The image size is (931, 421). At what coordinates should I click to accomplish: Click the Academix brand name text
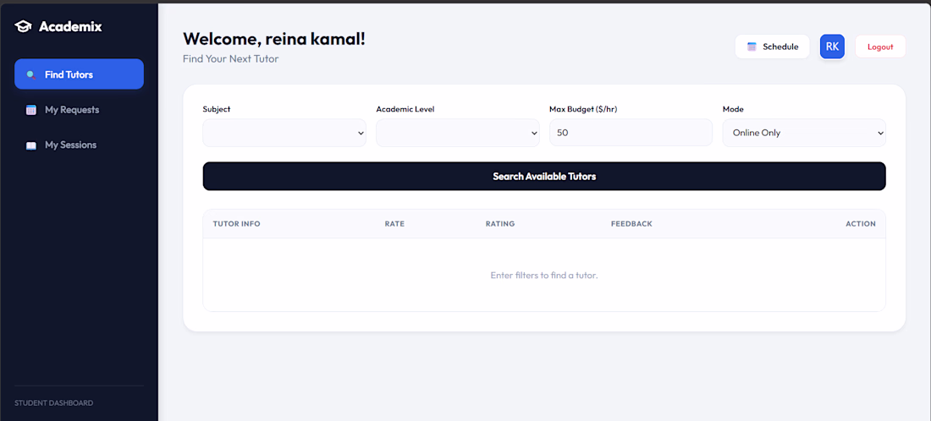(70, 27)
